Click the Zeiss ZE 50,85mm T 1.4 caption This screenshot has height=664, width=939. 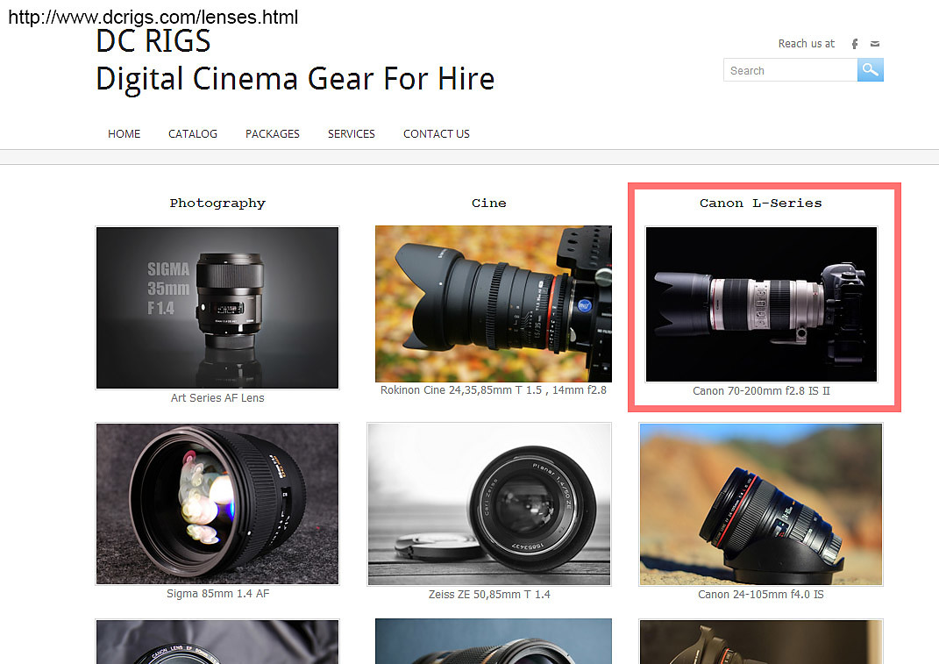tap(489, 595)
